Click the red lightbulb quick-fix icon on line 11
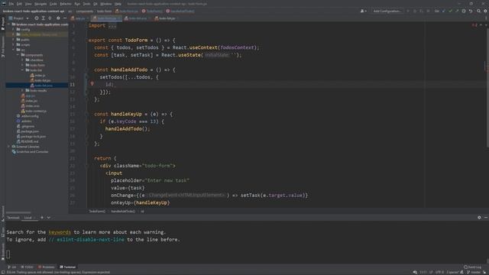This screenshot has height=275, width=489. click(92, 83)
